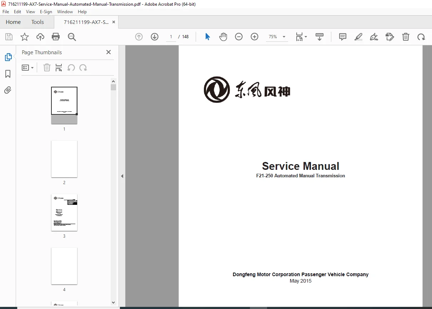Rotate page with toolbar rotate icon

coord(421,37)
